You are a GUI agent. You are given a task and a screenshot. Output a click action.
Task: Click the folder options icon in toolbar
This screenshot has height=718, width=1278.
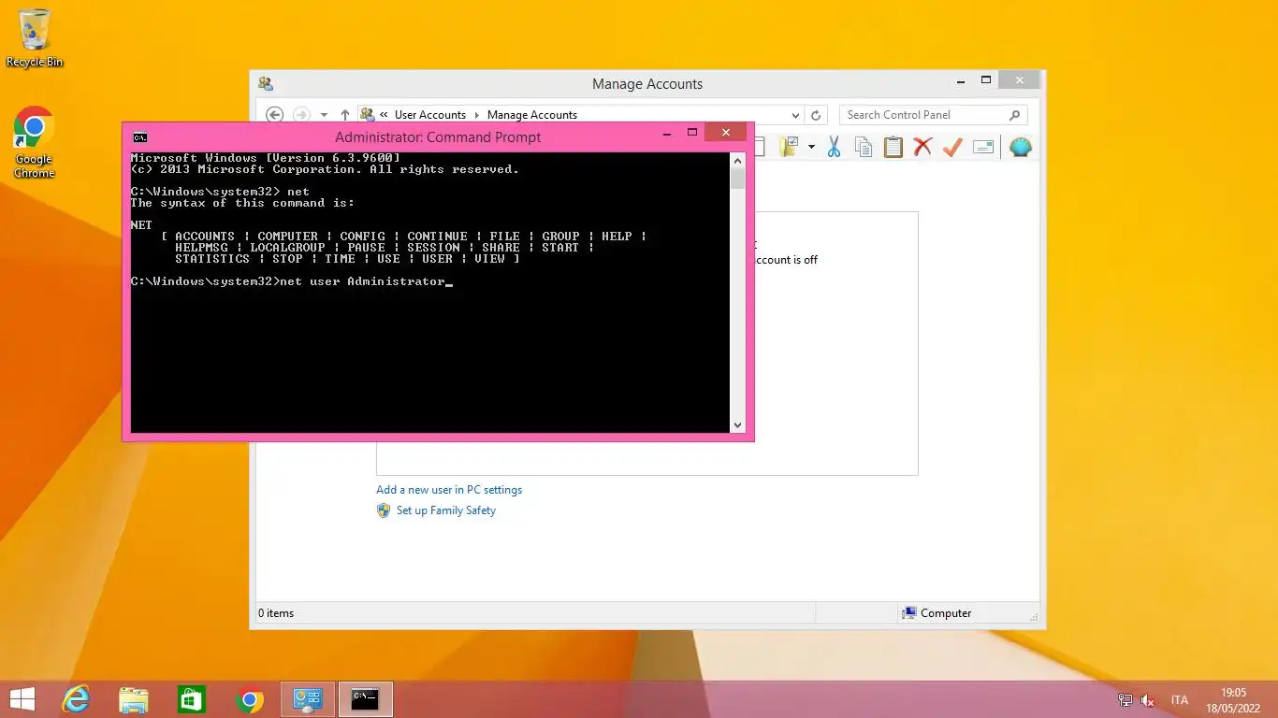pos(789,147)
